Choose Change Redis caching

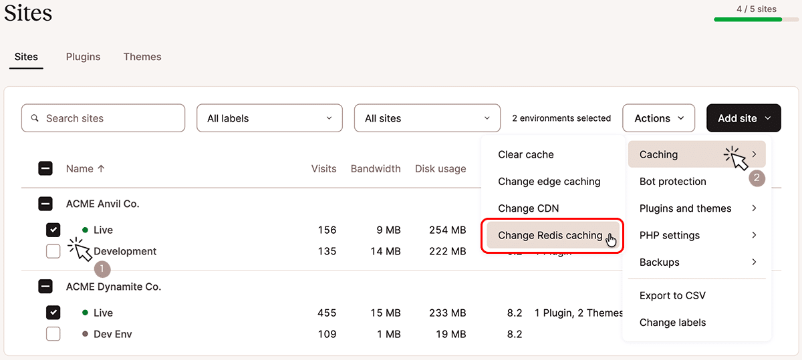pos(552,235)
